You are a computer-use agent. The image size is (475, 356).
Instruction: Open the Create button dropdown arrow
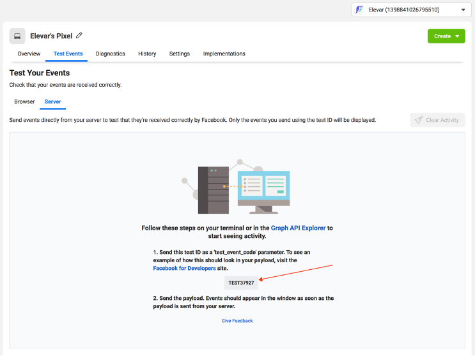(x=457, y=36)
